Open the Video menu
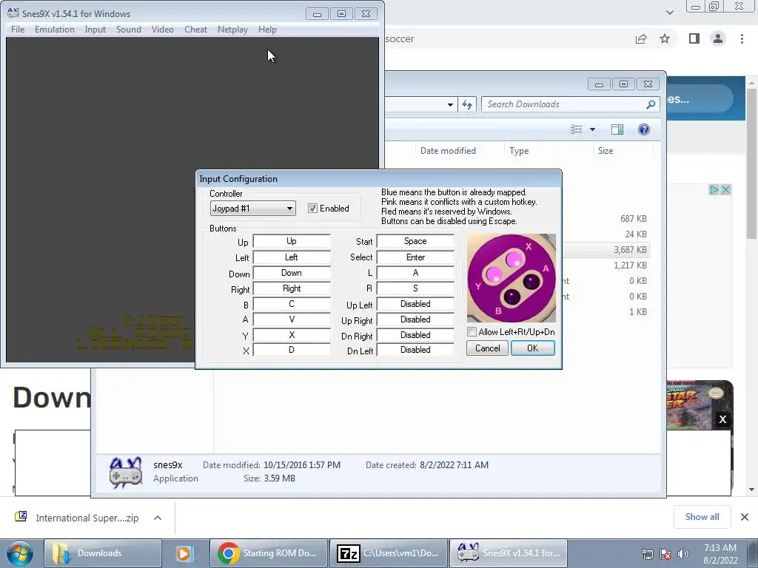Viewport: 758px width, 568px height. coord(162,30)
